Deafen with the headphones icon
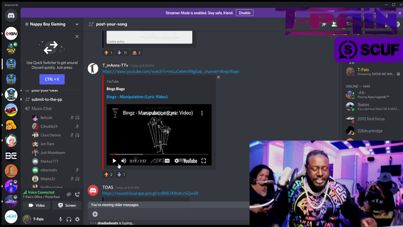The height and width of the screenshot is (227, 403). (69, 219)
